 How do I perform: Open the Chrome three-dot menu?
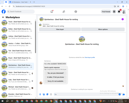127,6
